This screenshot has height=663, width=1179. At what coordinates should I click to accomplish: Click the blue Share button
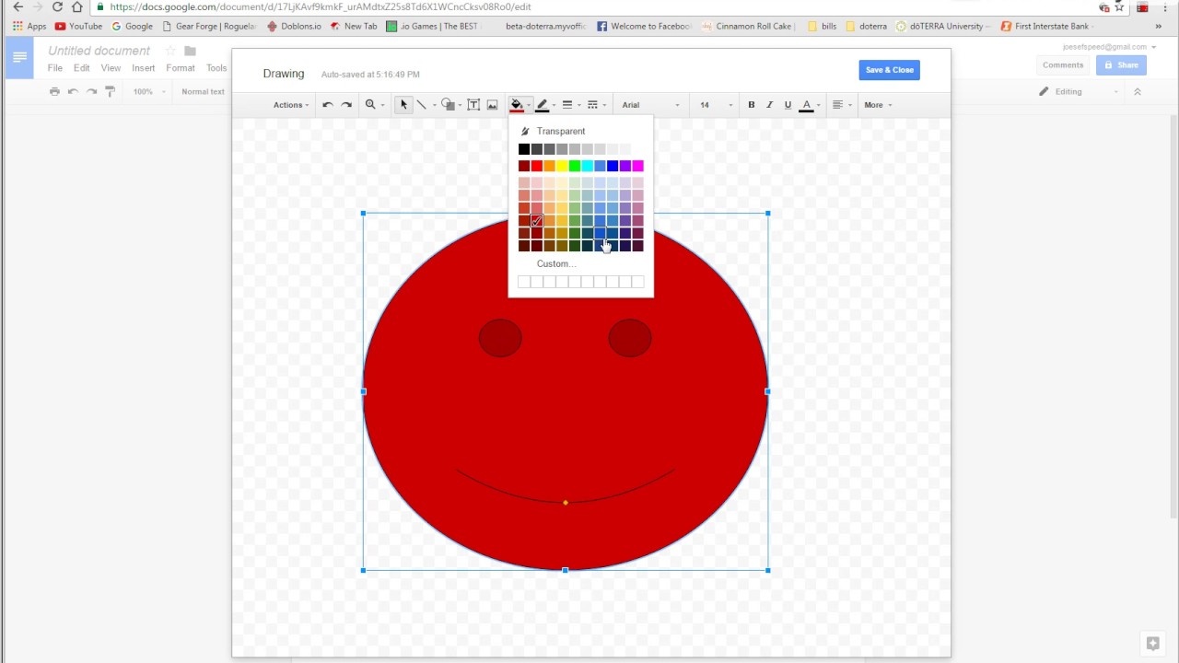click(x=1121, y=65)
